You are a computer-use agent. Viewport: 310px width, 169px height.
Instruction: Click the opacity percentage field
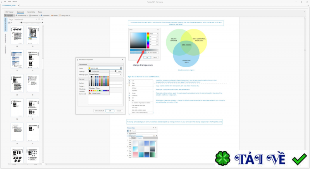(x=119, y=71)
